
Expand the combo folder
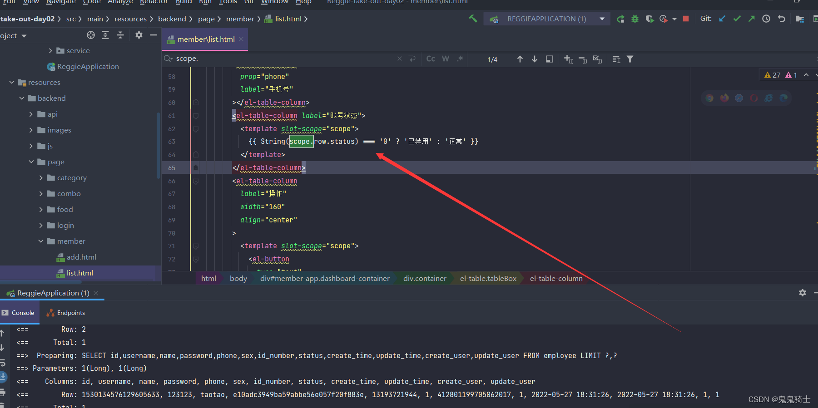pyautogui.click(x=41, y=194)
